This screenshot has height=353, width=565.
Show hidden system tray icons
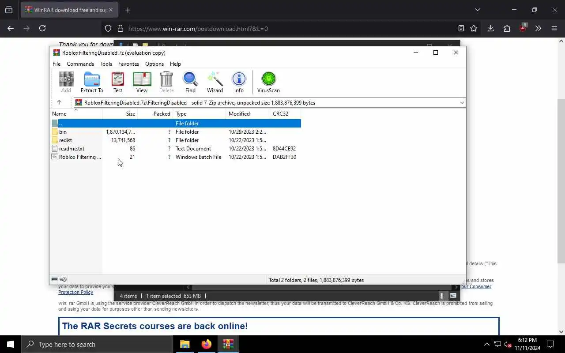[x=486, y=344]
